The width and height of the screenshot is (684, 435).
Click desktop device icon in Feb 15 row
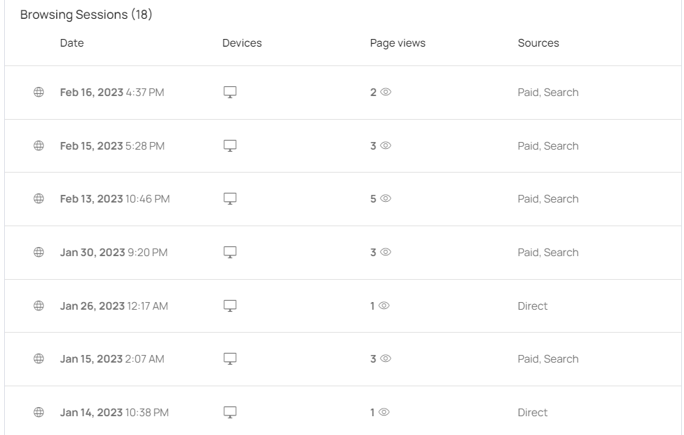(x=230, y=146)
